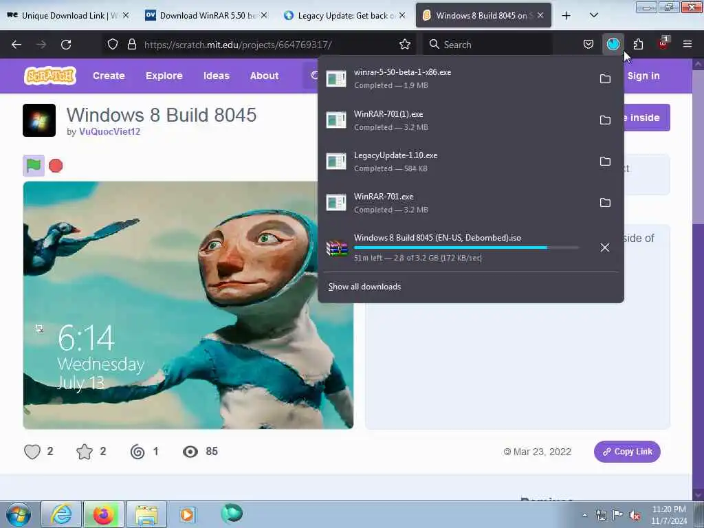Open containing folder for WinRAR-701.exe
This screenshot has height=528, width=704.
click(605, 203)
